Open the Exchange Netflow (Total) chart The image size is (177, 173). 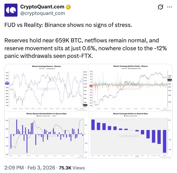click(131, 87)
